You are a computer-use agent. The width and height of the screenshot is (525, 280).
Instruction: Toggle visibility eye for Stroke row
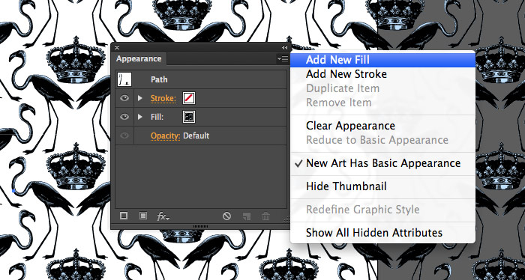(x=124, y=98)
